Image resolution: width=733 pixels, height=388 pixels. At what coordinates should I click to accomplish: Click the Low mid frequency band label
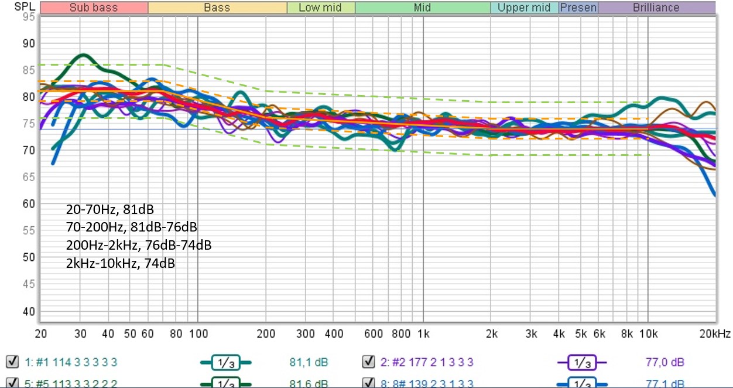click(x=321, y=8)
